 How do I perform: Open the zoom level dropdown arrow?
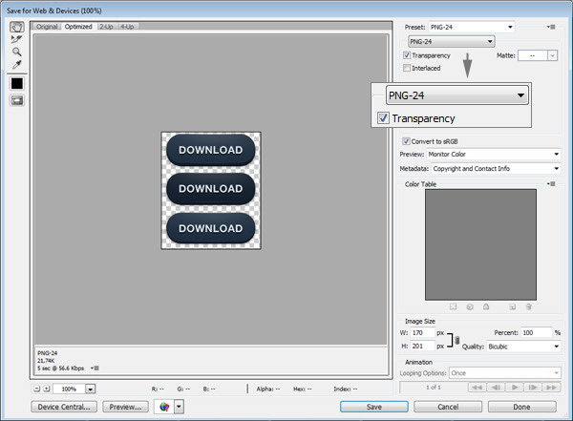91,389
